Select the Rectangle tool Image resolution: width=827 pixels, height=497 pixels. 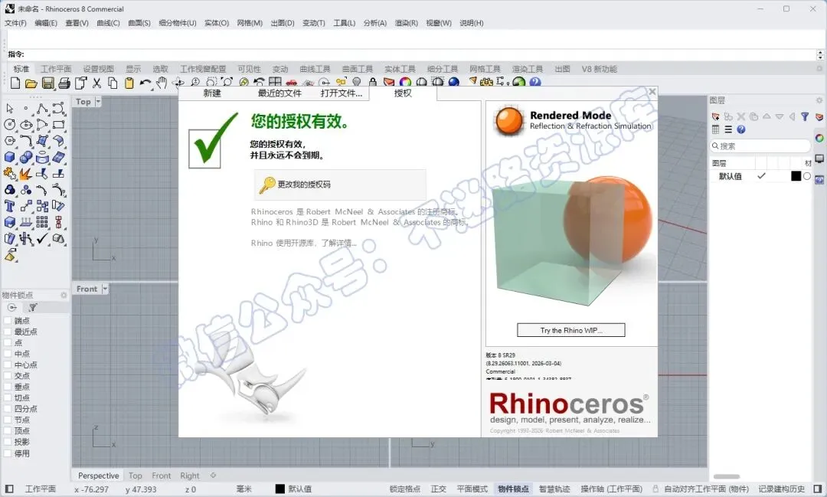[x=58, y=125]
